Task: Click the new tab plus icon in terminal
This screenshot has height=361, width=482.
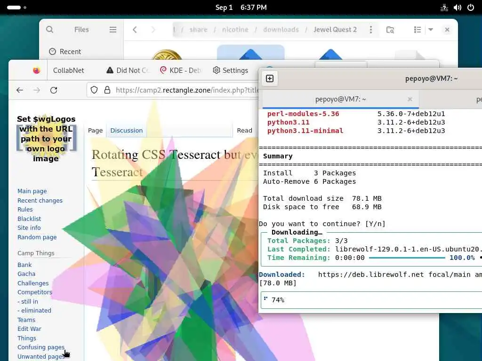Action: click(270, 78)
